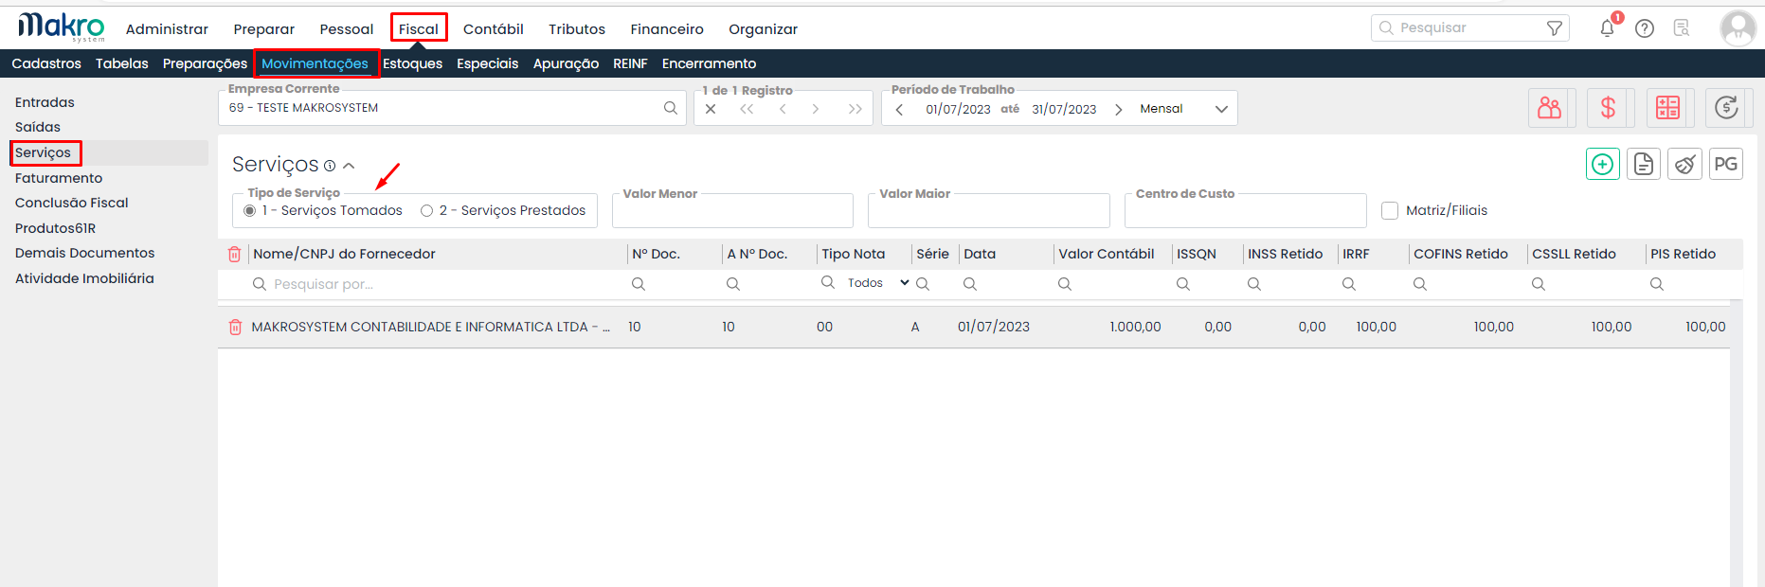The width and height of the screenshot is (1765, 587).
Task: Open the notifications bell
Action: click(1607, 28)
